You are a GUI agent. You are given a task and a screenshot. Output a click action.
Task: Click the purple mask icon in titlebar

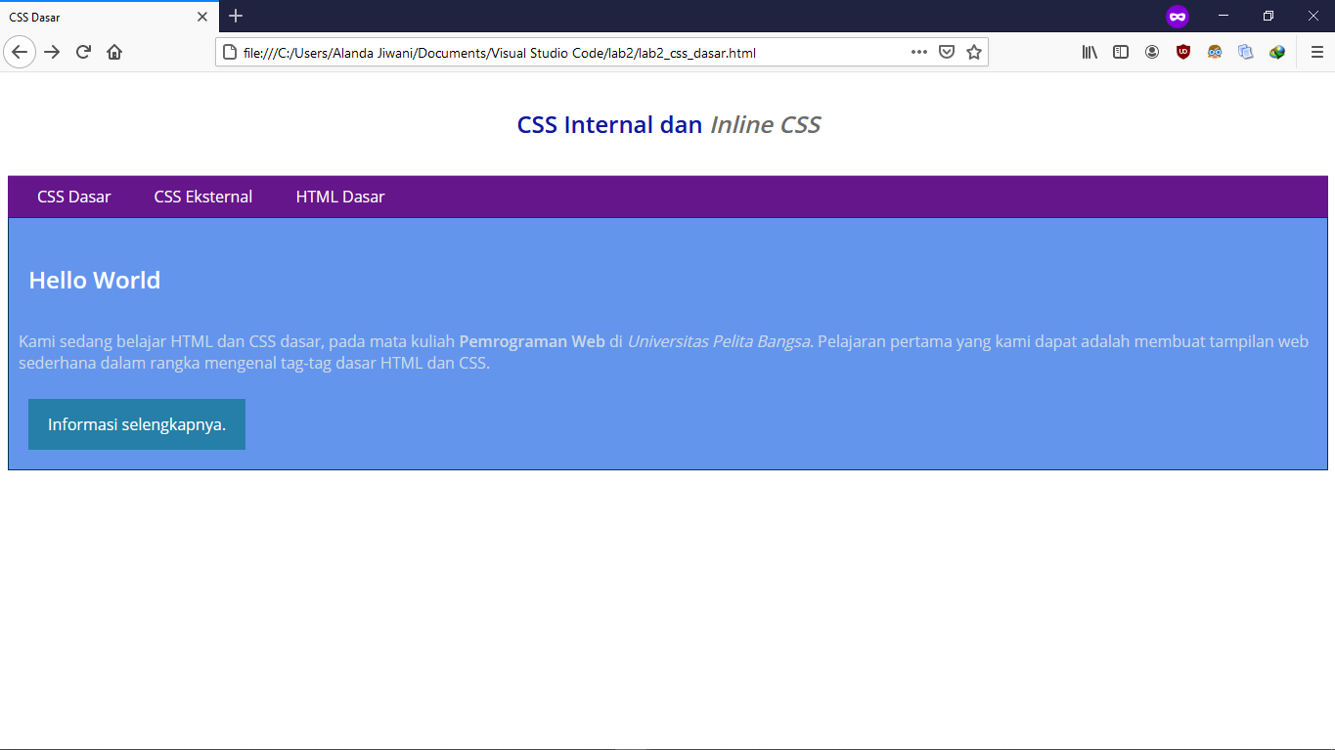click(x=1178, y=17)
